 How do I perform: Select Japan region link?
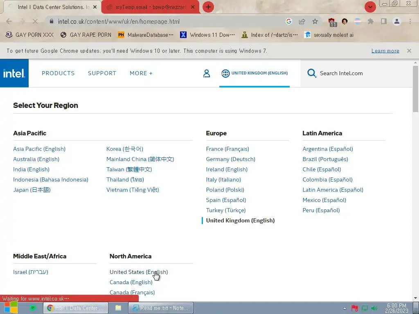point(32,190)
